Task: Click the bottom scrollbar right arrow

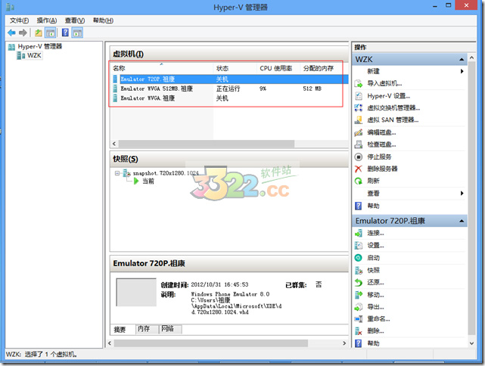Action: click(x=344, y=343)
